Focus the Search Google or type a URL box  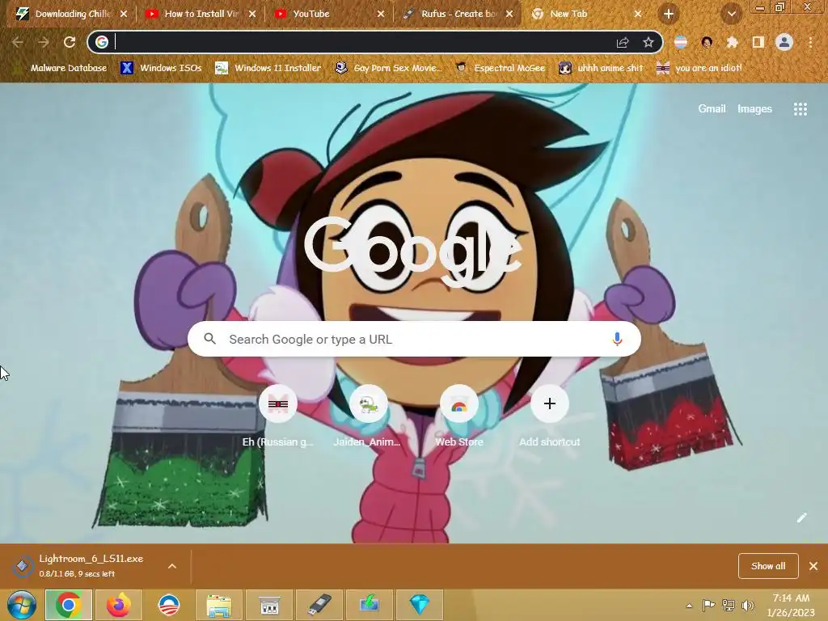point(414,339)
